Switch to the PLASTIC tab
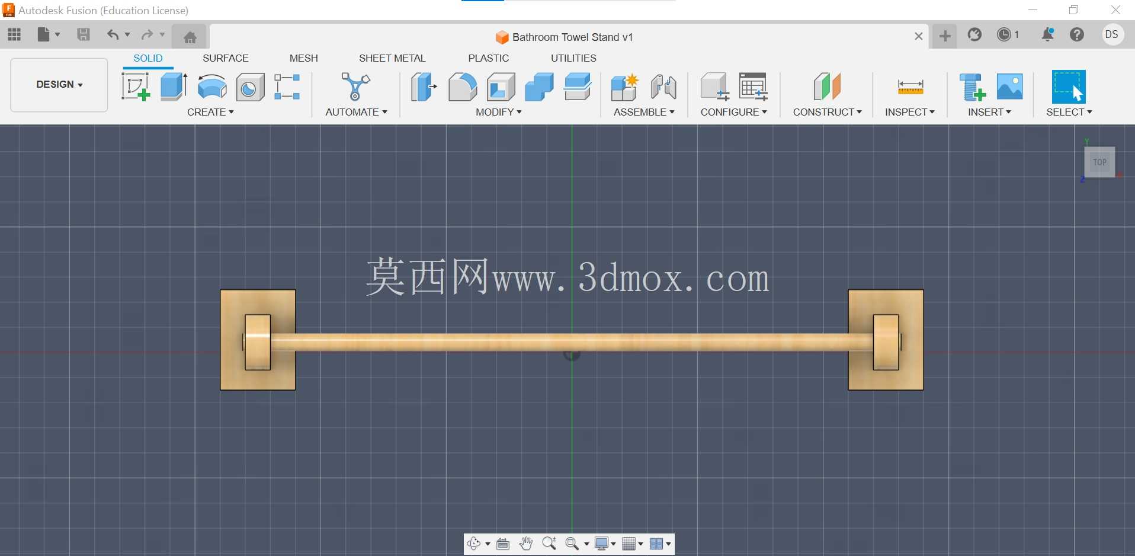Viewport: 1135px width, 556px height. (489, 58)
